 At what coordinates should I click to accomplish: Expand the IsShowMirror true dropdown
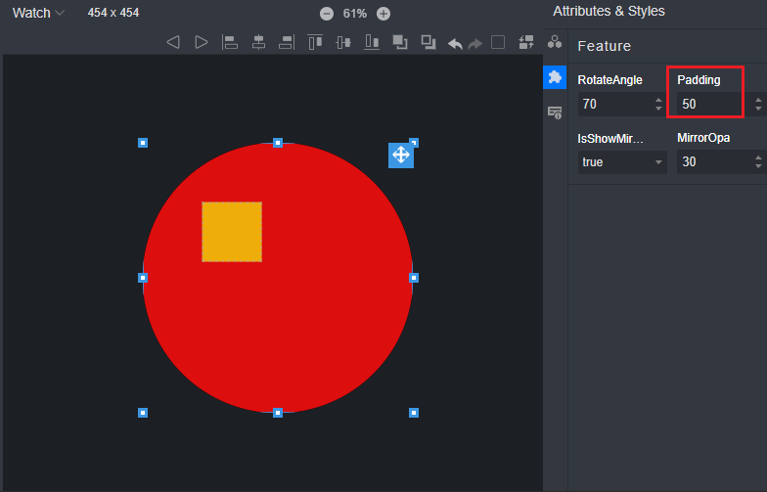click(x=621, y=162)
